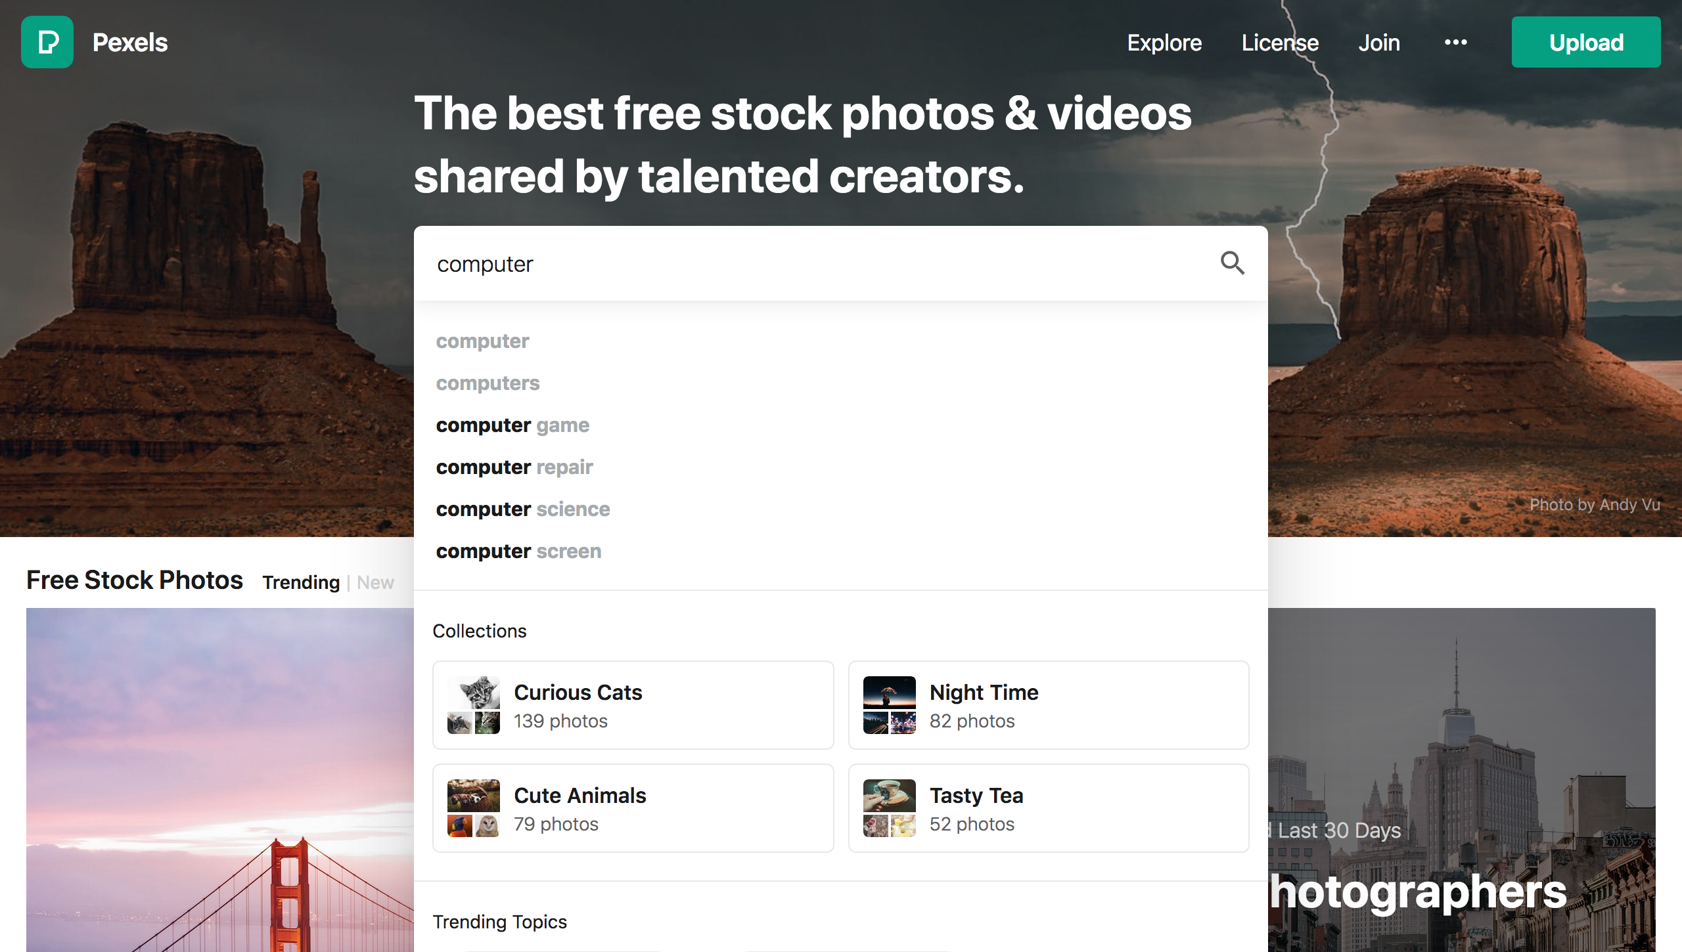Click the magnifying glass search icon
The image size is (1682, 952).
[x=1232, y=263]
